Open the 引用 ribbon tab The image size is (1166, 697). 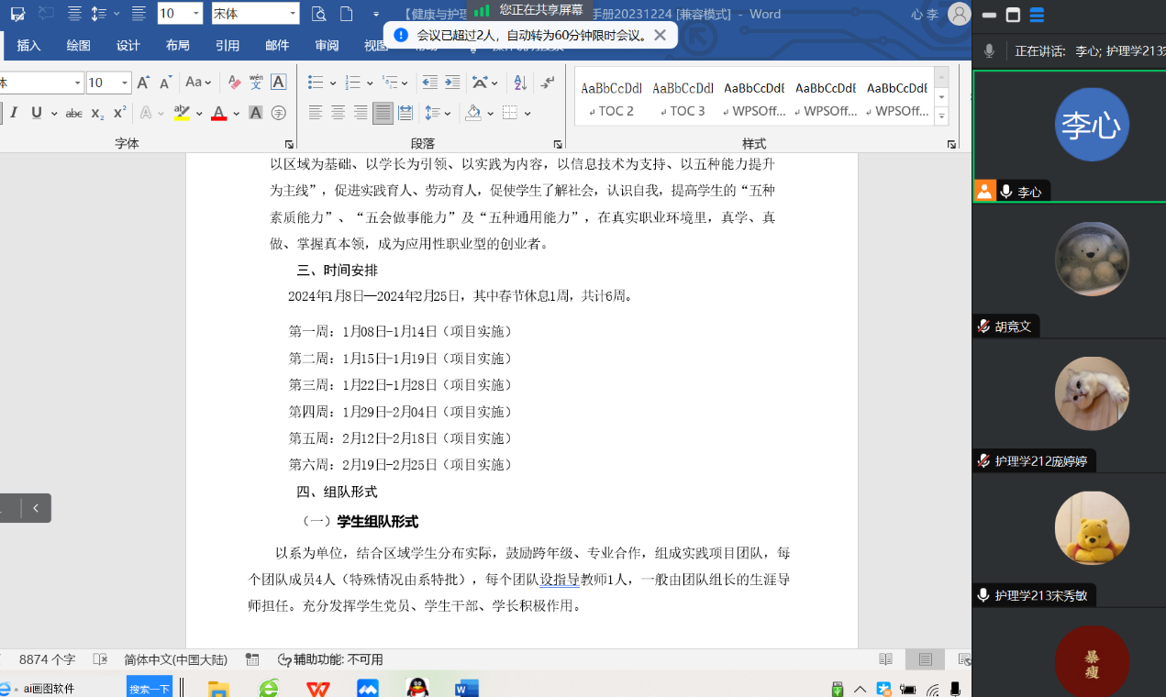tap(228, 45)
